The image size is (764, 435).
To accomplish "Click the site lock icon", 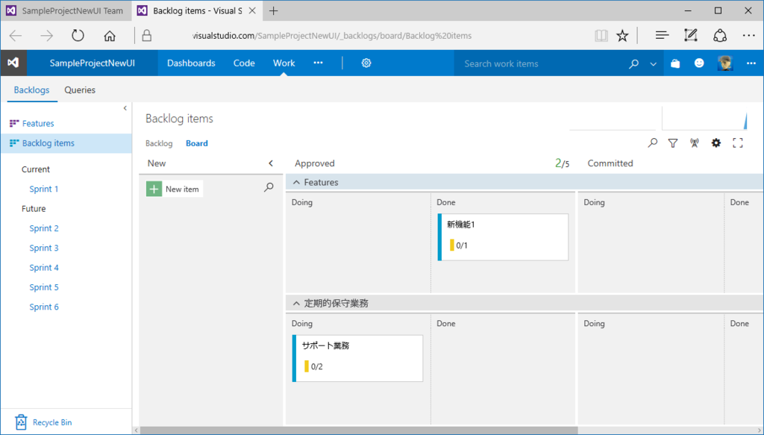I will [x=147, y=36].
